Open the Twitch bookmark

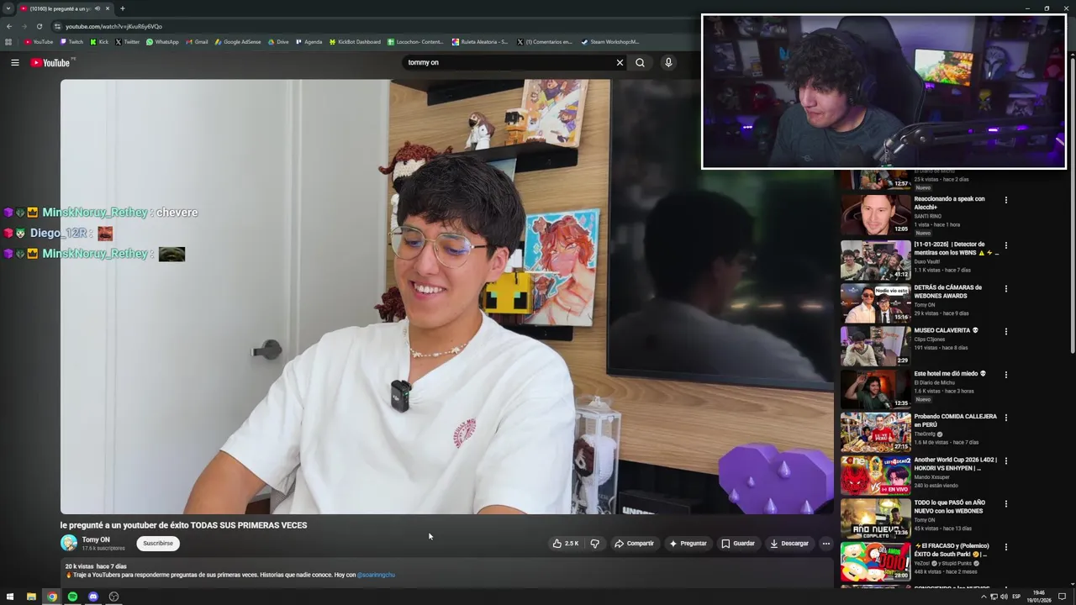(71, 42)
